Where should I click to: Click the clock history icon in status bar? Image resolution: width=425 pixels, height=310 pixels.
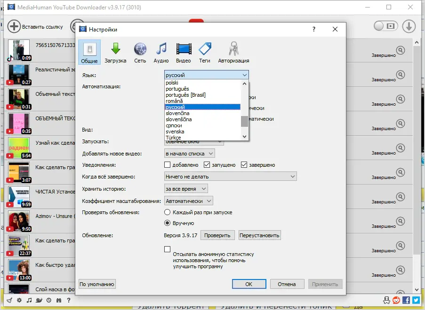49,300
